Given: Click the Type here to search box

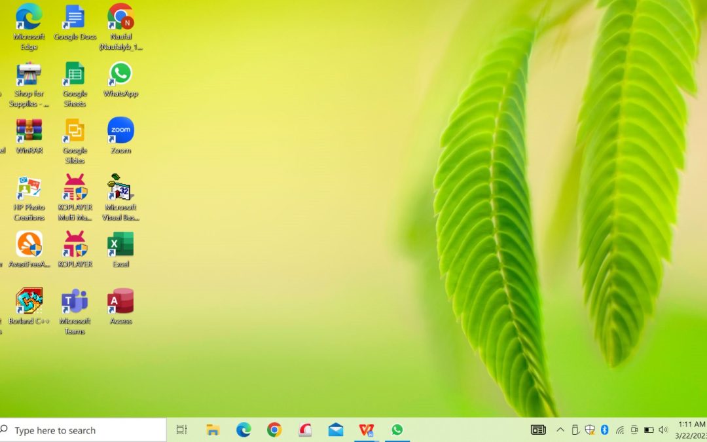Looking at the screenshot, I should (x=83, y=430).
